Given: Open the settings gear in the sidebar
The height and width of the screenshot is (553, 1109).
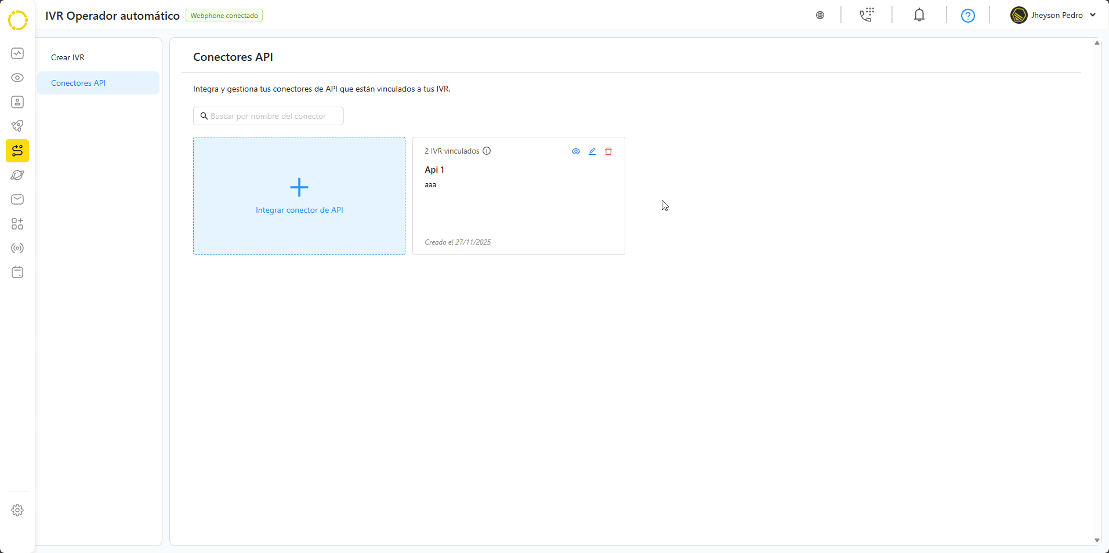Looking at the screenshot, I should [x=17, y=510].
